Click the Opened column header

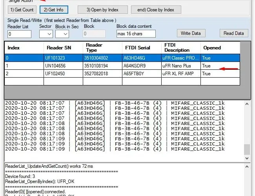(220, 47)
